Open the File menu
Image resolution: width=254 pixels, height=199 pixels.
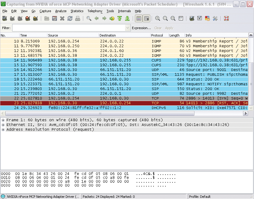[x=5, y=11]
